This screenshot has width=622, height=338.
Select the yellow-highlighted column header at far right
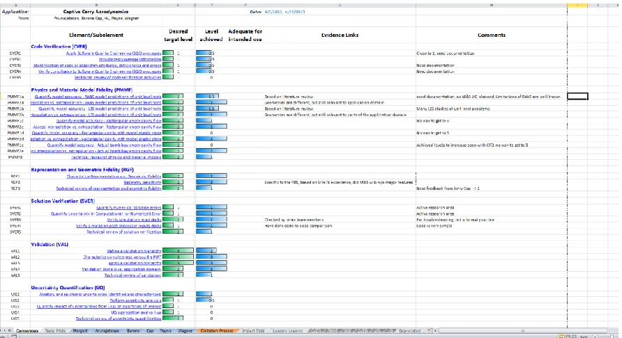click(x=577, y=5)
